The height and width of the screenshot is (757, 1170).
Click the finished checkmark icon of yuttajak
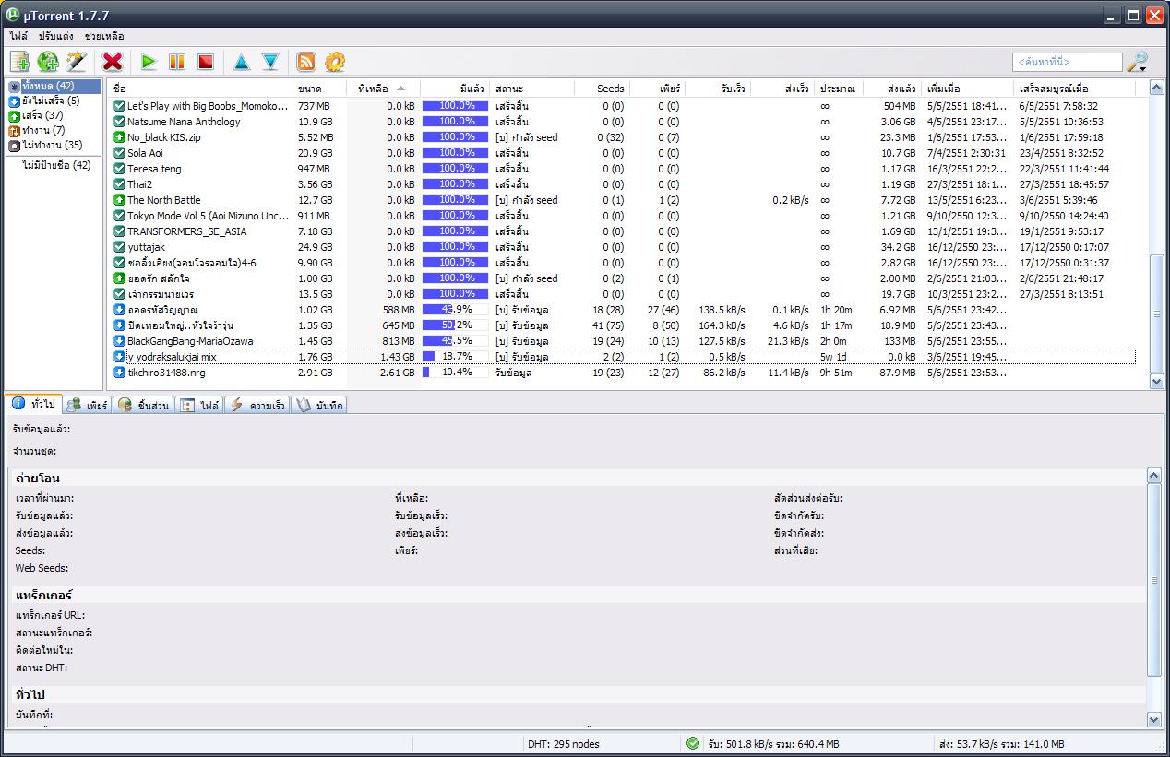(119, 247)
